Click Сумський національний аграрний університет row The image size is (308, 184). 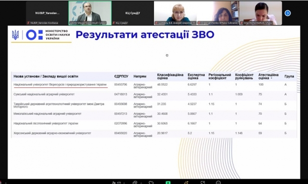coord(154,96)
